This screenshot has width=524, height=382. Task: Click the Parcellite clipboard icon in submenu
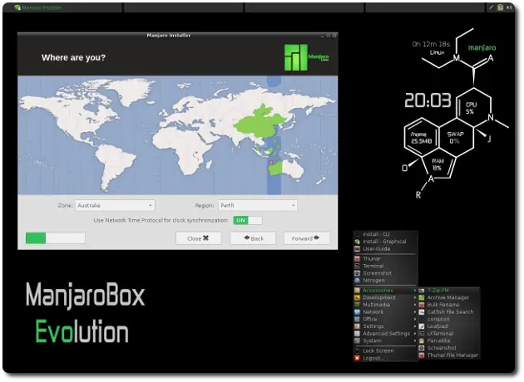click(x=422, y=341)
